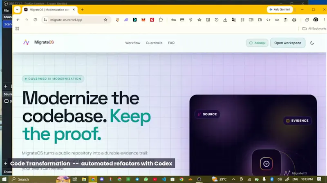The width and height of the screenshot is (327, 183).
Task: Open the MetaMask fox extension
Action: coord(143,20)
